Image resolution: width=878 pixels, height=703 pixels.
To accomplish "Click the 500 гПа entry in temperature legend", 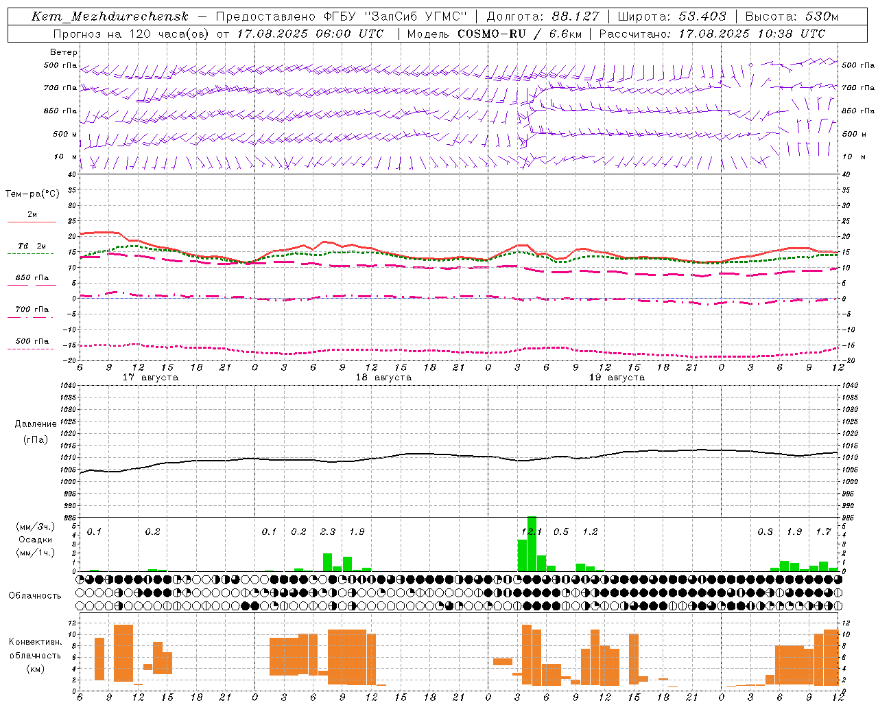I will coord(32,341).
